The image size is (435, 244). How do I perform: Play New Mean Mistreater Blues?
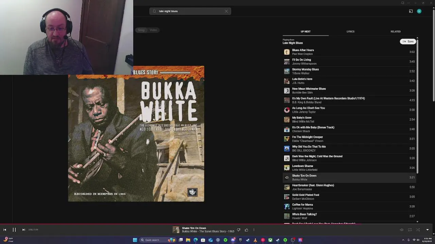coord(349,90)
